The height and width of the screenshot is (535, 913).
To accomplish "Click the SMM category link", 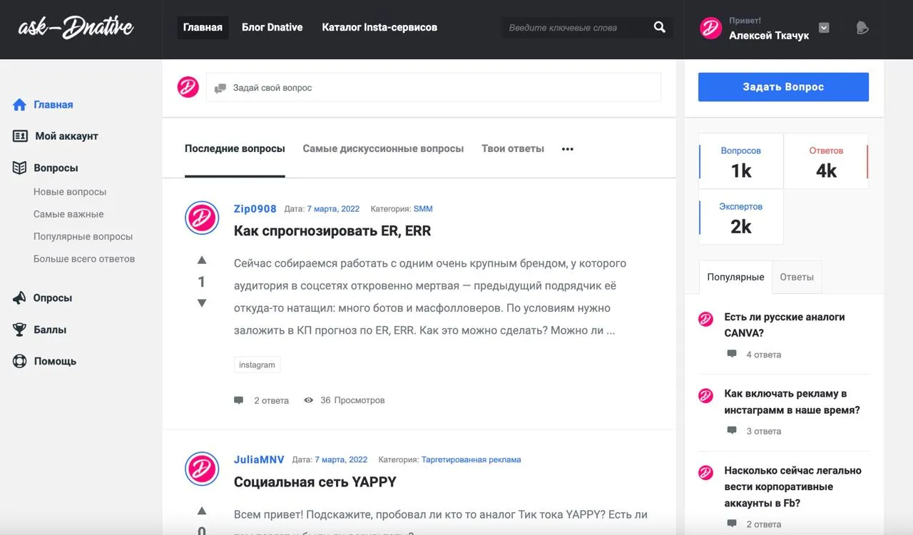I will 423,209.
